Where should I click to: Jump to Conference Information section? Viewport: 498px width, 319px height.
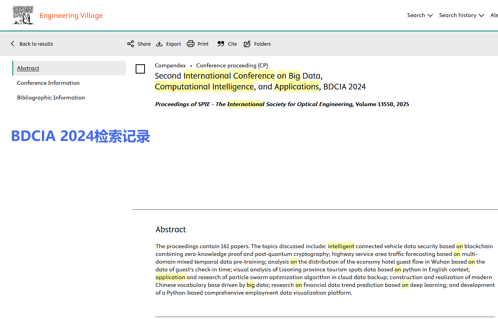(x=48, y=83)
